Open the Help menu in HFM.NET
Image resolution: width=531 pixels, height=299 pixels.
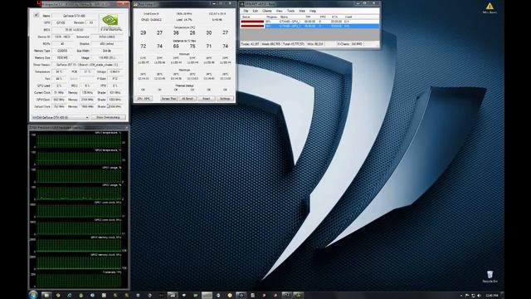[x=313, y=11]
